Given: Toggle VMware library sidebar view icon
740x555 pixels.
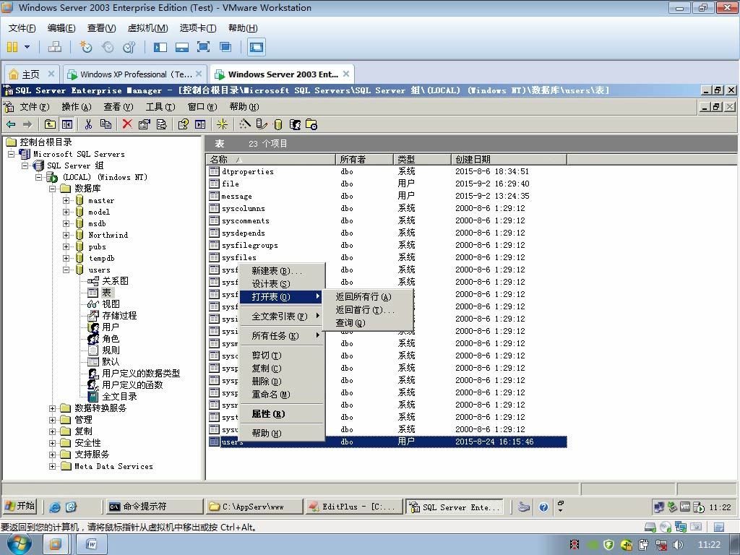Looking at the screenshot, I should [x=160, y=47].
